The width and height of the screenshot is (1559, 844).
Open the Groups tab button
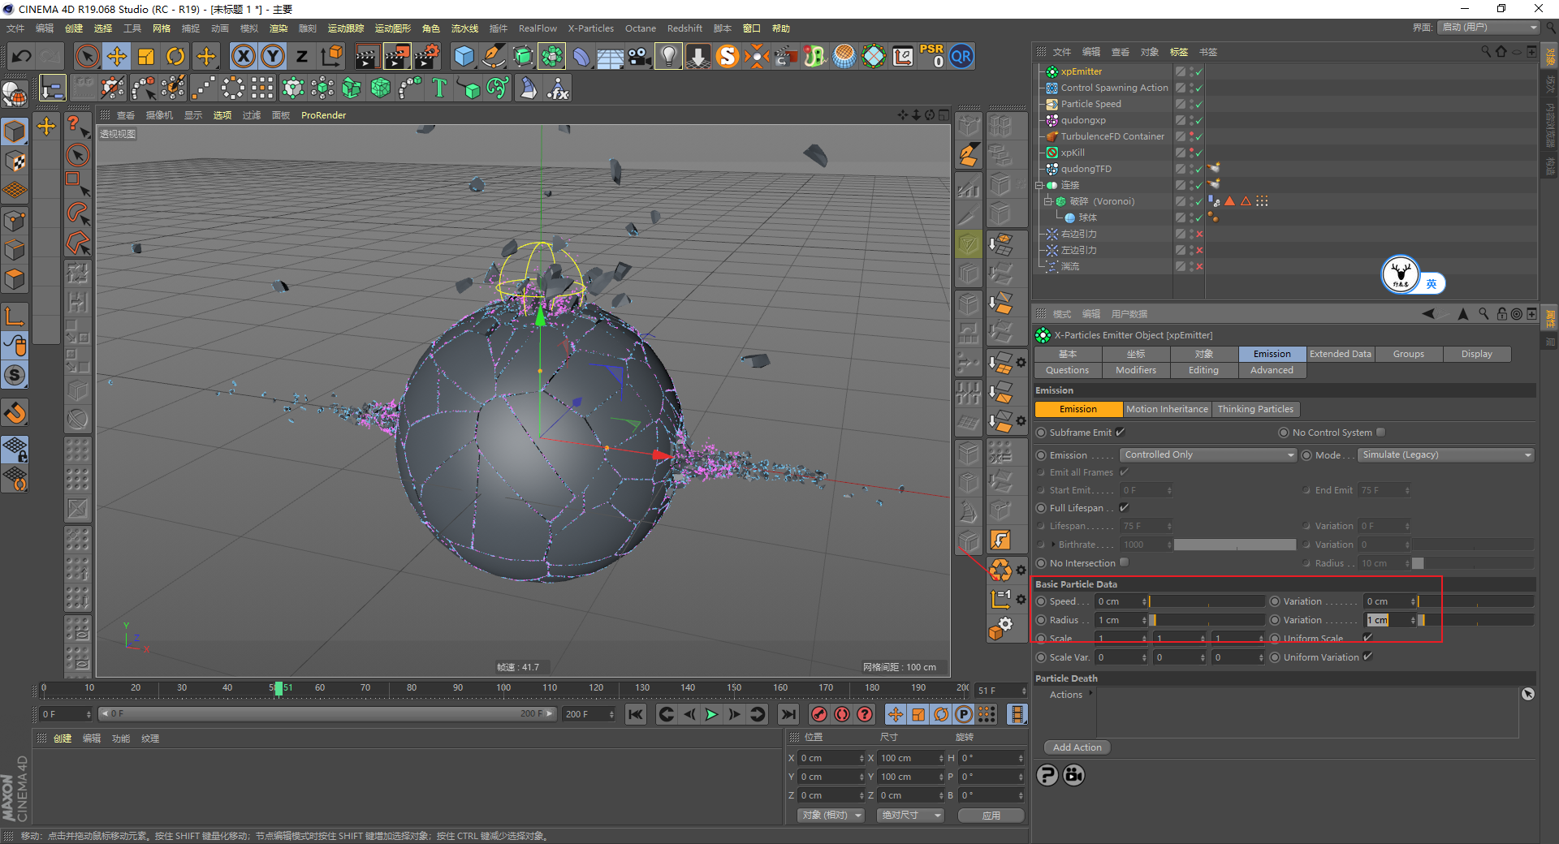coord(1409,354)
